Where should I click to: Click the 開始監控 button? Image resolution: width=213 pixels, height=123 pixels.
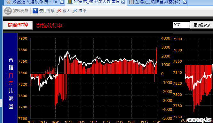pos(18,25)
